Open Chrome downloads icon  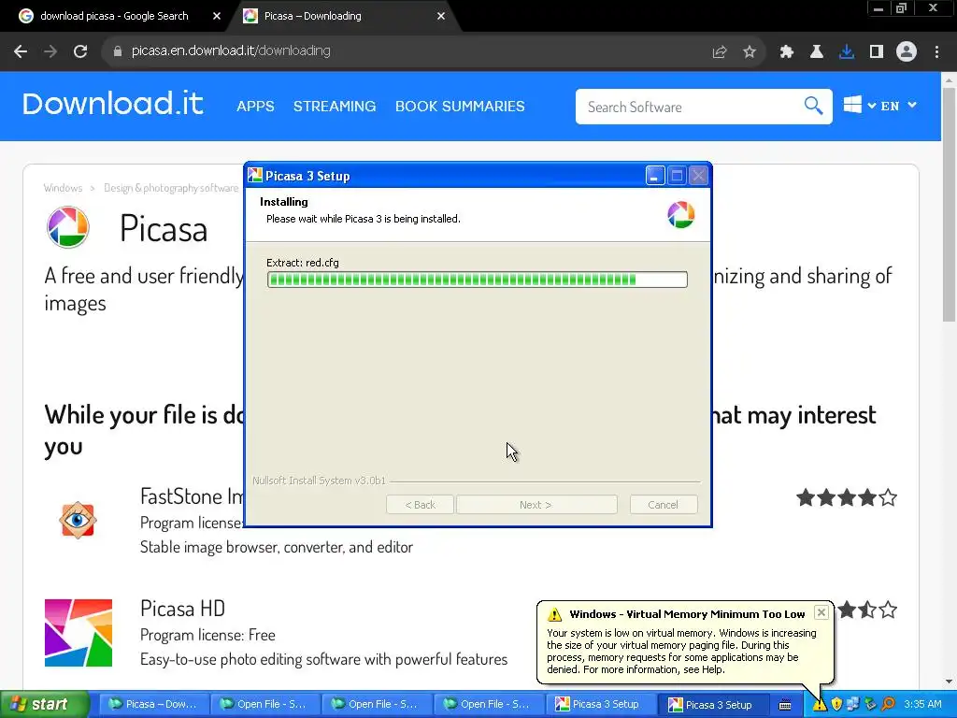847,52
